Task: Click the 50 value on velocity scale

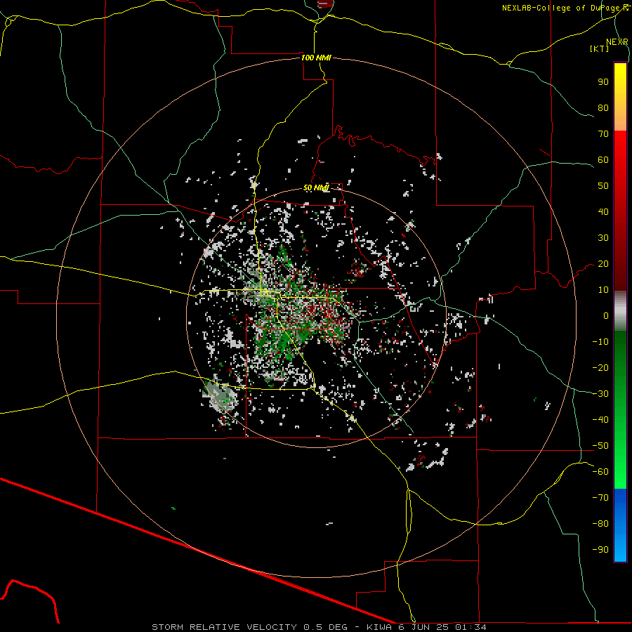Action: click(603, 186)
